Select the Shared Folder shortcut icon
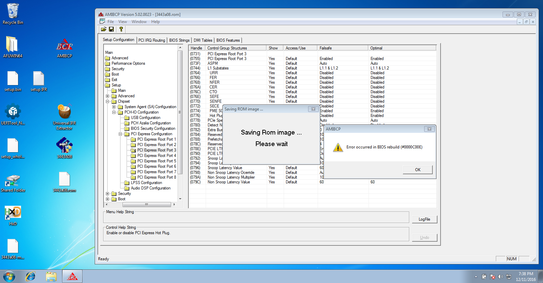 pos(13,183)
